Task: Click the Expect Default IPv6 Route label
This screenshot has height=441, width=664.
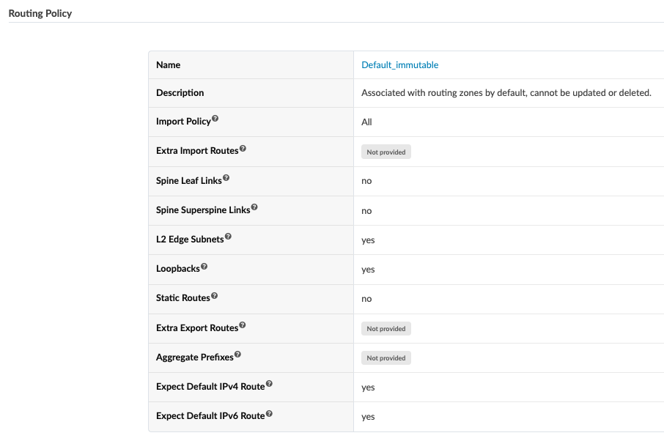Action: [210, 416]
